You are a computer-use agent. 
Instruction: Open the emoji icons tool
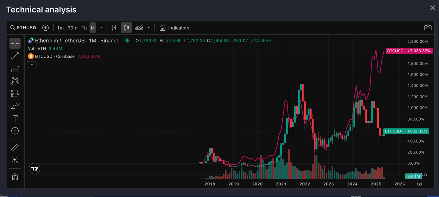(x=15, y=131)
